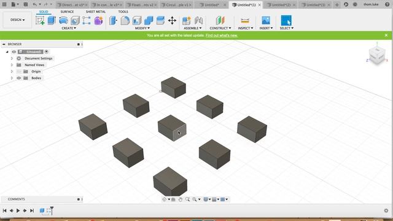This screenshot has width=393, height=221.
Task: Select the Hole tool
Action: coord(75,20)
